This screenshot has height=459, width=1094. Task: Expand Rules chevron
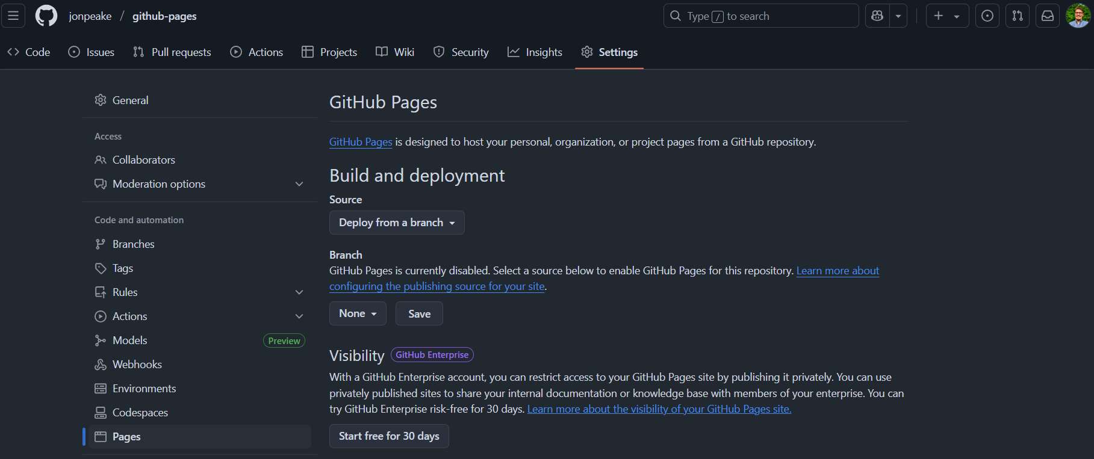[x=299, y=292]
